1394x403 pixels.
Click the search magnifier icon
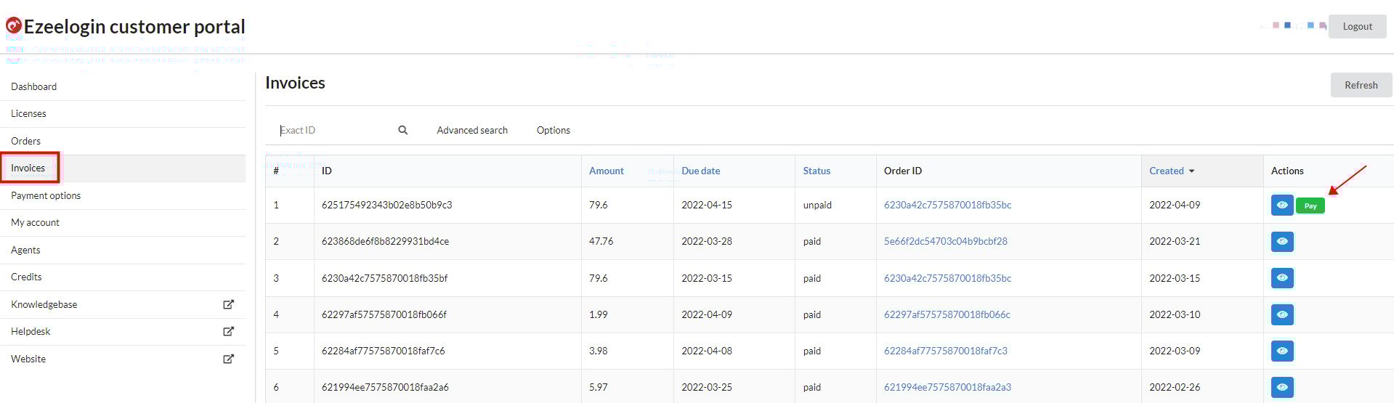(x=402, y=131)
